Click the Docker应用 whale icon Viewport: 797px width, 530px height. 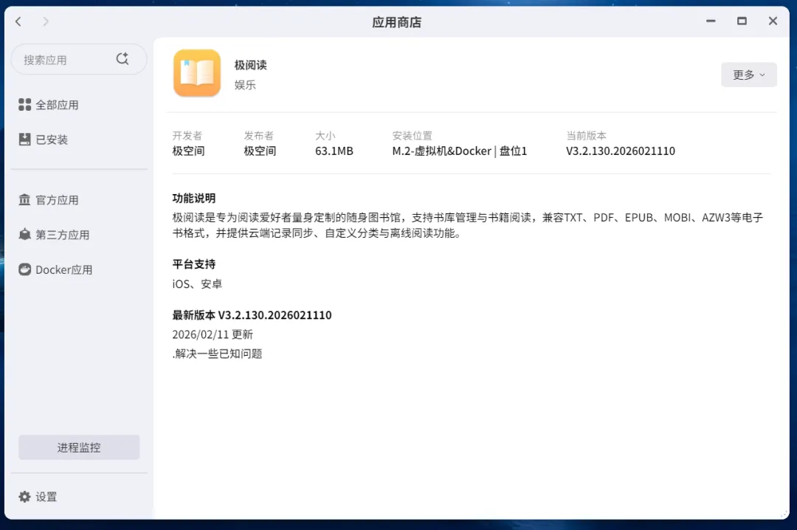24,269
